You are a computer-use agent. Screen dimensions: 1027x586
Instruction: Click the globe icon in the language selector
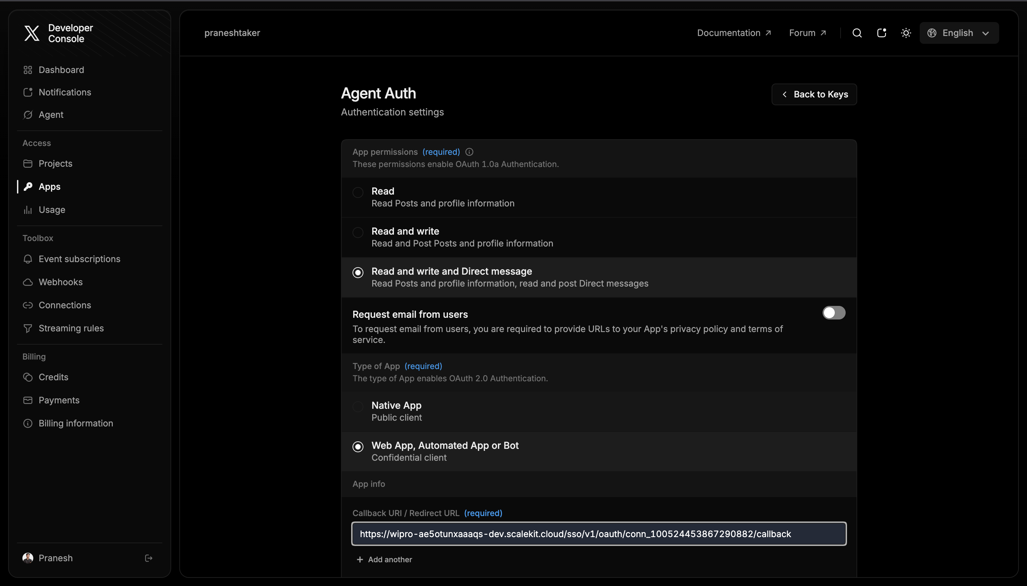pos(932,33)
